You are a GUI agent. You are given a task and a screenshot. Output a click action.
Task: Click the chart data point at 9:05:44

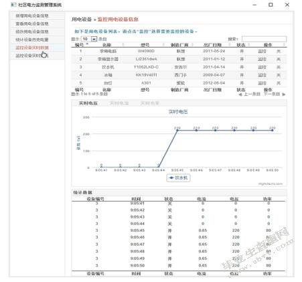pyautogui.click(x=159, y=167)
